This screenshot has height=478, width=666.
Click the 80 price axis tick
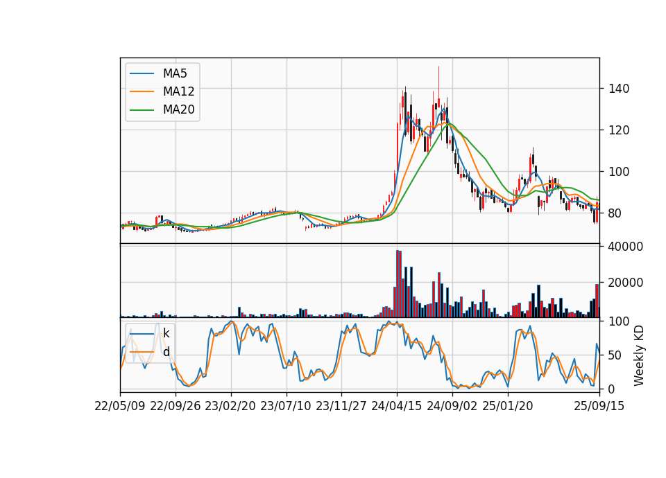click(x=615, y=213)
